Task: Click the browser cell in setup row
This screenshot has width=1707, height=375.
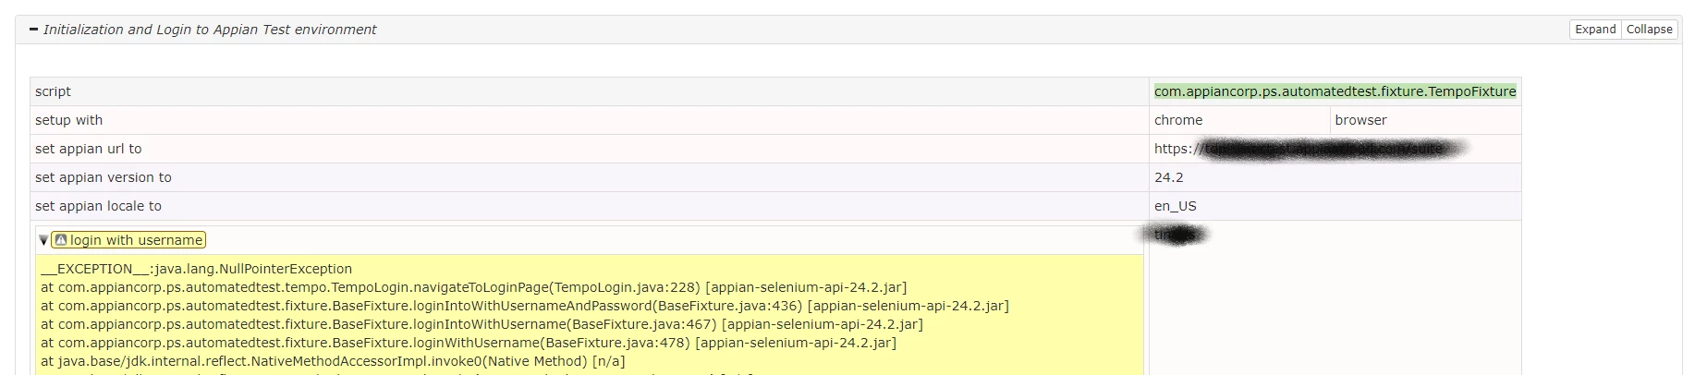Action: pos(1425,120)
